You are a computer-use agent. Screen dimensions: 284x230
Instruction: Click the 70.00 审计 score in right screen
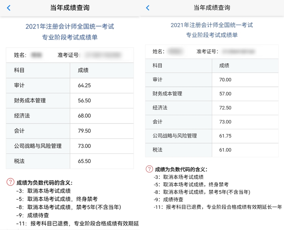[x=225, y=79]
